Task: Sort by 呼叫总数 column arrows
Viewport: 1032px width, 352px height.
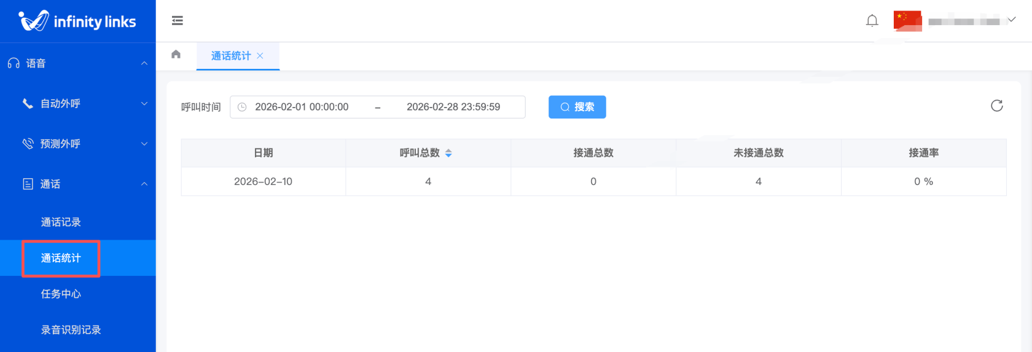Action: click(x=448, y=153)
